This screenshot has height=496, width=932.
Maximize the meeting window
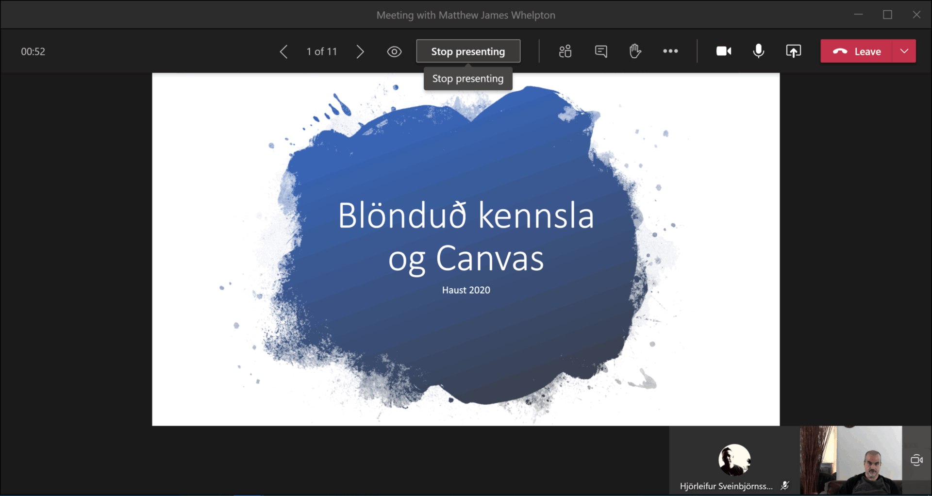(x=887, y=15)
